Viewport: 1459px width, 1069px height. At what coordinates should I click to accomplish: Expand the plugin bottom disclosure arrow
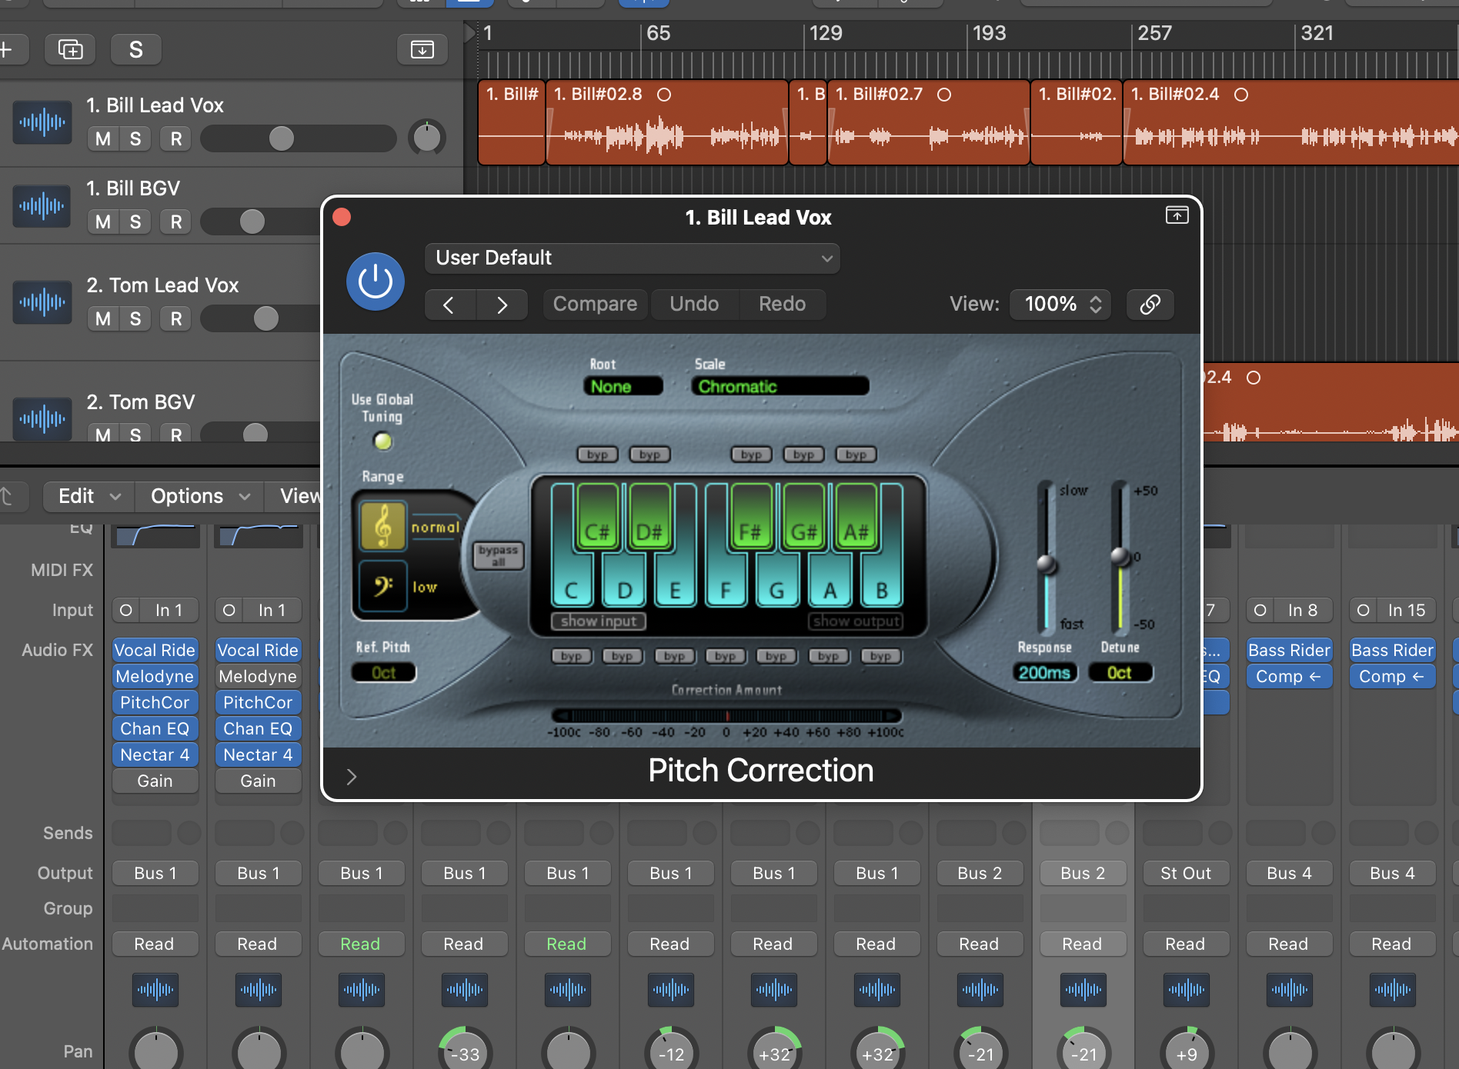click(352, 777)
